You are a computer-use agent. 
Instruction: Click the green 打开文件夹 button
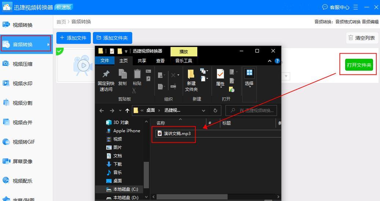coord(359,65)
